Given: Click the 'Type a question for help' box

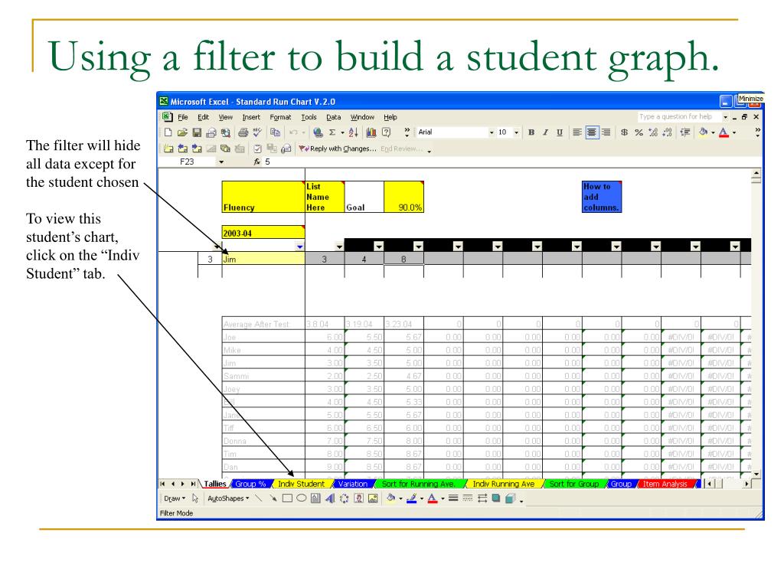Looking at the screenshot, I should (679, 117).
